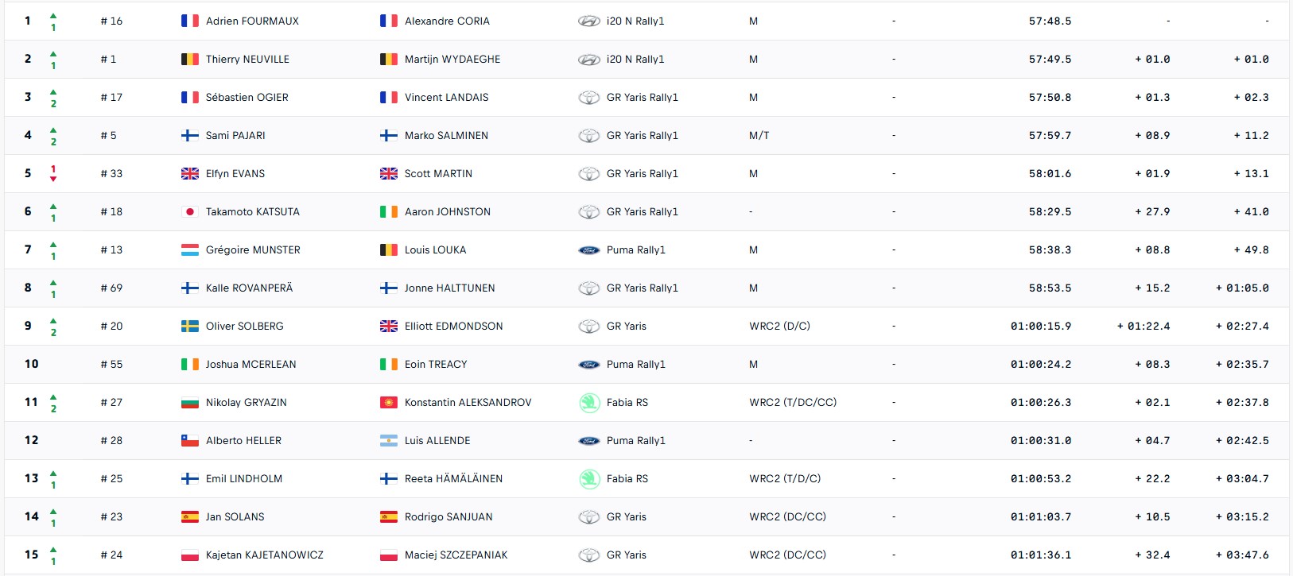Open co-driver Reeta Hämäläinen's entry
This screenshot has height=576, width=1293.
click(x=453, y=479)
